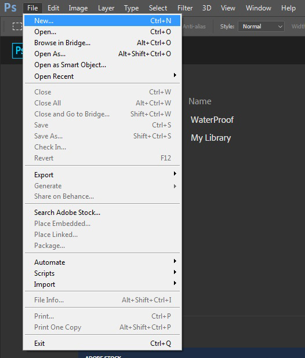Select the My Library entry
This screenshot has height=358, width=305.
[211, 138]
